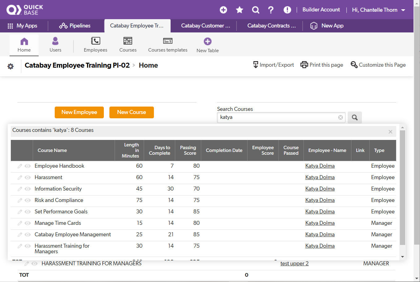The image size is (420, 282).
Task: Run search with magnifier button beside Search Courses
Action: [354, 117]
